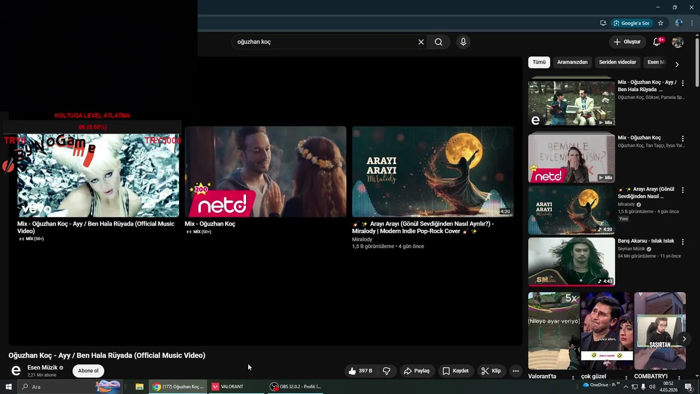Play end-screen Arayı Arayı Miralody thumbnail
Image resolution: width=700 pixels, height=394 pixels.
coord(433,172)
